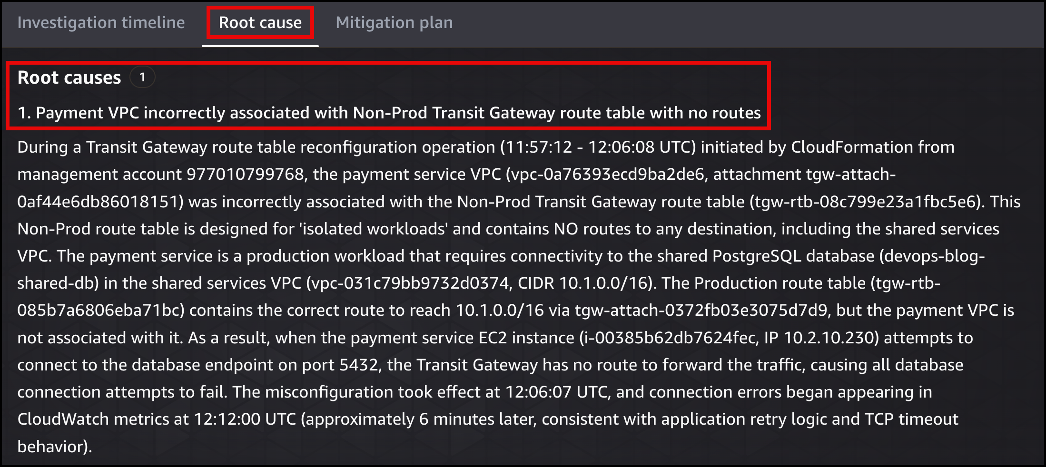
Task: Click the root causes count badge
Action: click(142, 77)
